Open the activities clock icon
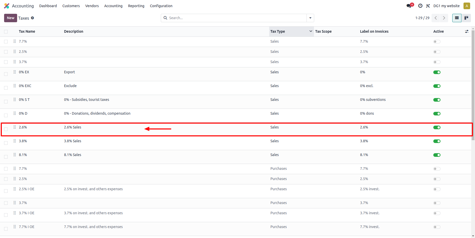The width and height of the screenshot is (475, 238). 420,6
